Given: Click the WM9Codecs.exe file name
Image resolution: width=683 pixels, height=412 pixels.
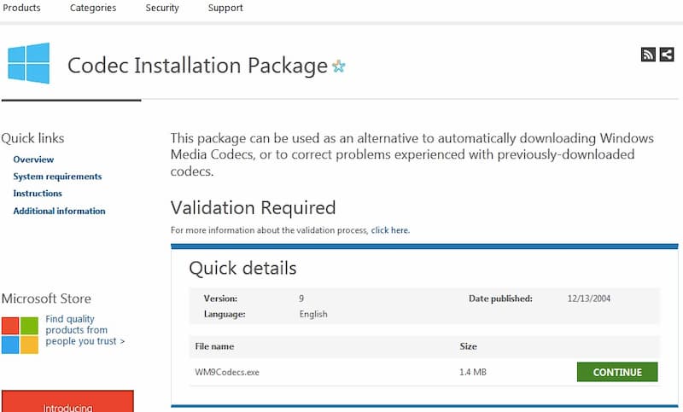Looking at the screenshot, I should click(225, 372).
